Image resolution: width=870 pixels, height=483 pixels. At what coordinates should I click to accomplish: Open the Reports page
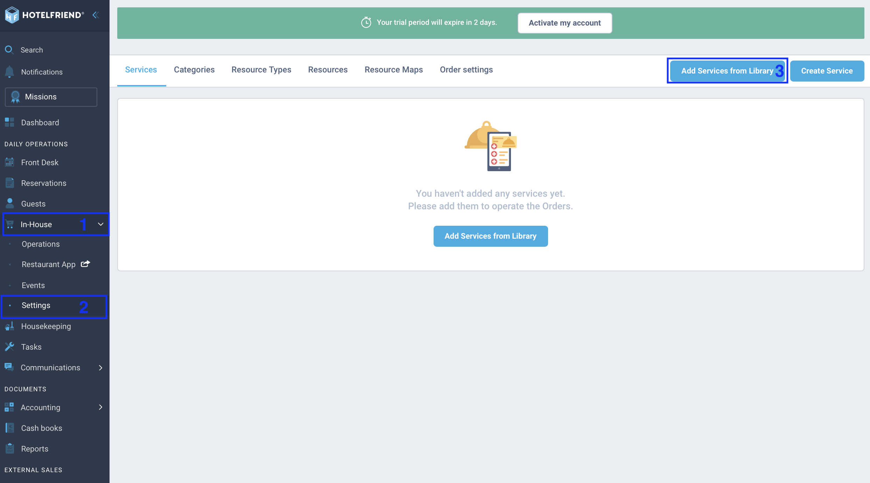tap(55, 449)
